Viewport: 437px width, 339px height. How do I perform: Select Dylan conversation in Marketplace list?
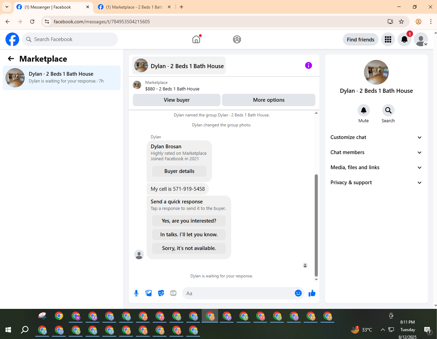pyautogui.click(x=62, y=78)
